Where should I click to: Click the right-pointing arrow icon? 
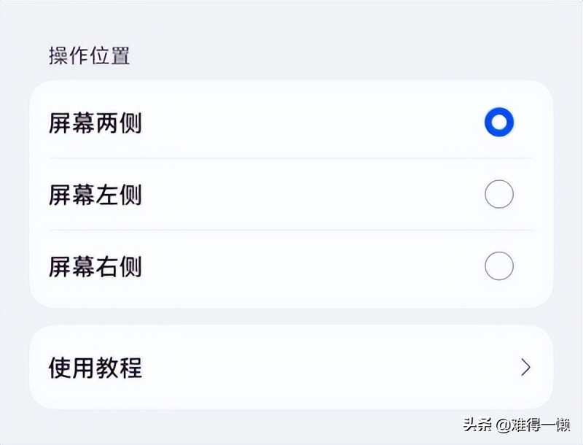pyautogui.click(x=525, y=369)
